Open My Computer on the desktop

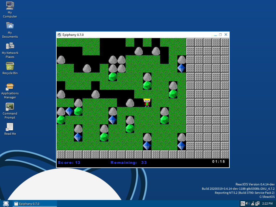(x=10, y=6)
